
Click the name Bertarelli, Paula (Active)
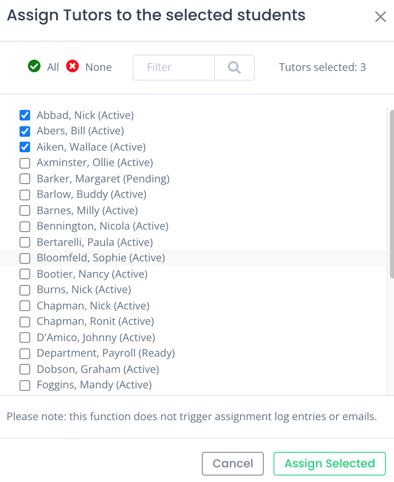(95, 242)
